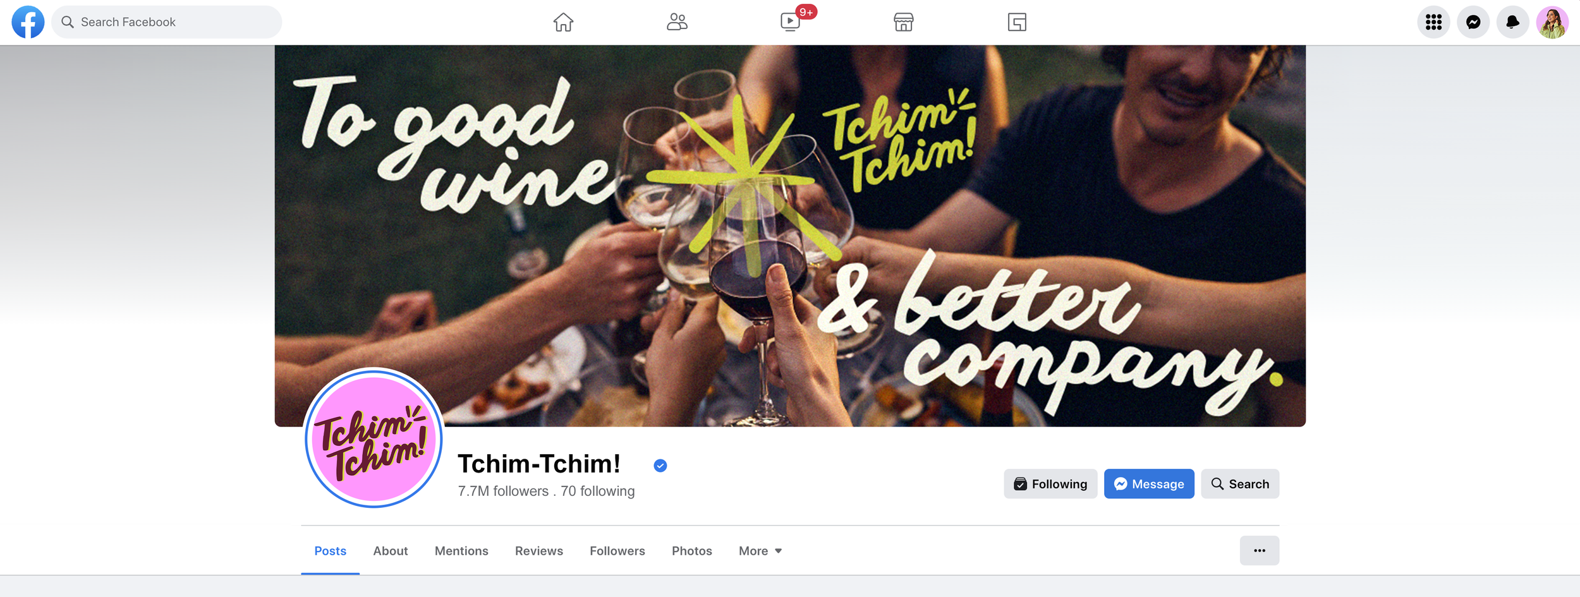Open the Watch video icon with 9+ badge
The width and height of the screenshot is (1580, 597).
point(791,22)
